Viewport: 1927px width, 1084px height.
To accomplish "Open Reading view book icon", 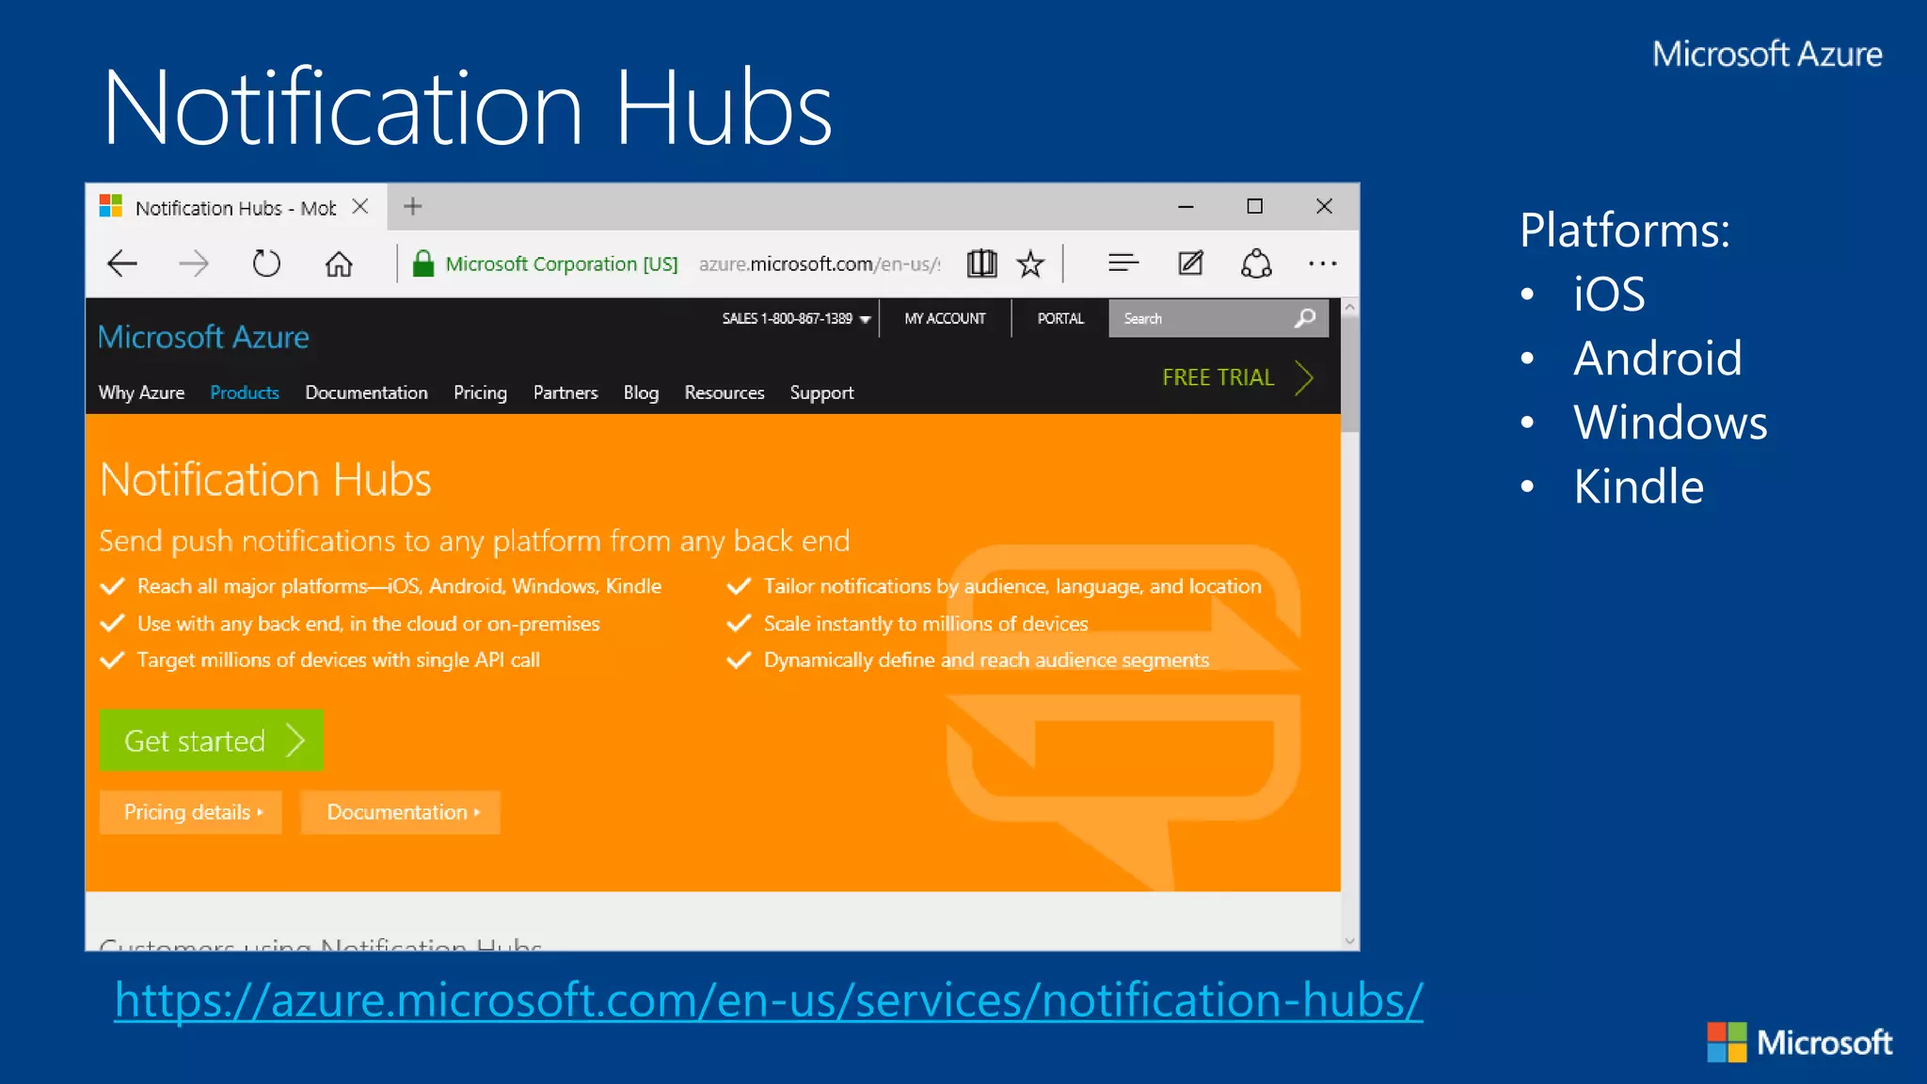I will coord(981,263).
